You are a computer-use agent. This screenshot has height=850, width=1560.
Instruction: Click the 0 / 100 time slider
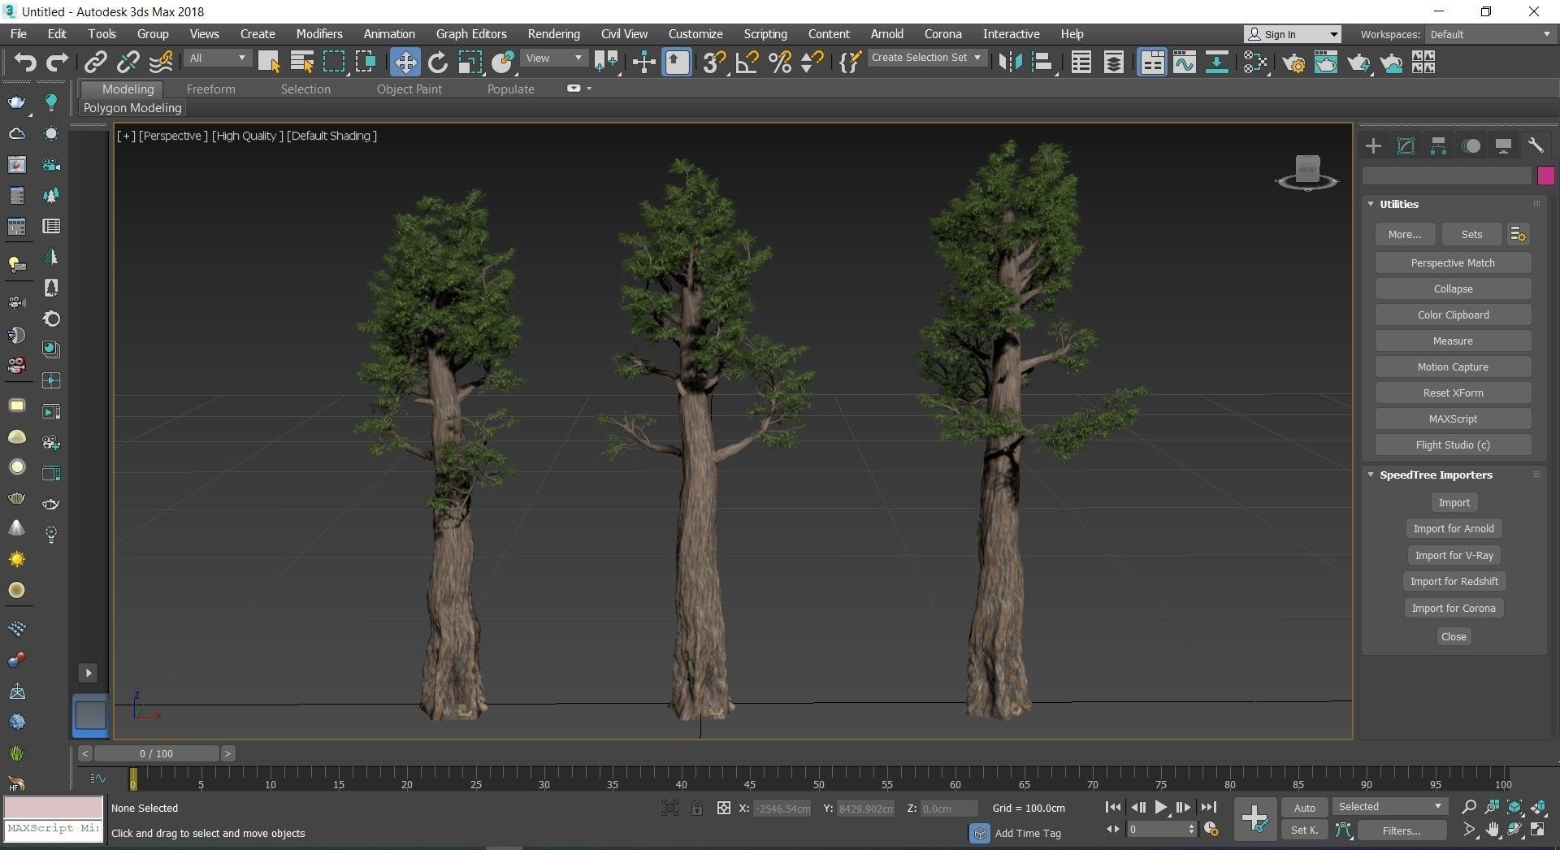click(156, 753)
